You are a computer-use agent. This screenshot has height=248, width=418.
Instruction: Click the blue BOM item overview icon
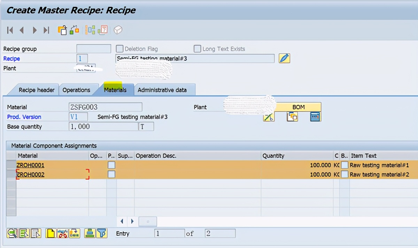315,117
